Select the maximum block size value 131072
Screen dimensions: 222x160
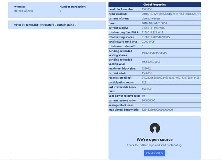click(x=146, y=69)
